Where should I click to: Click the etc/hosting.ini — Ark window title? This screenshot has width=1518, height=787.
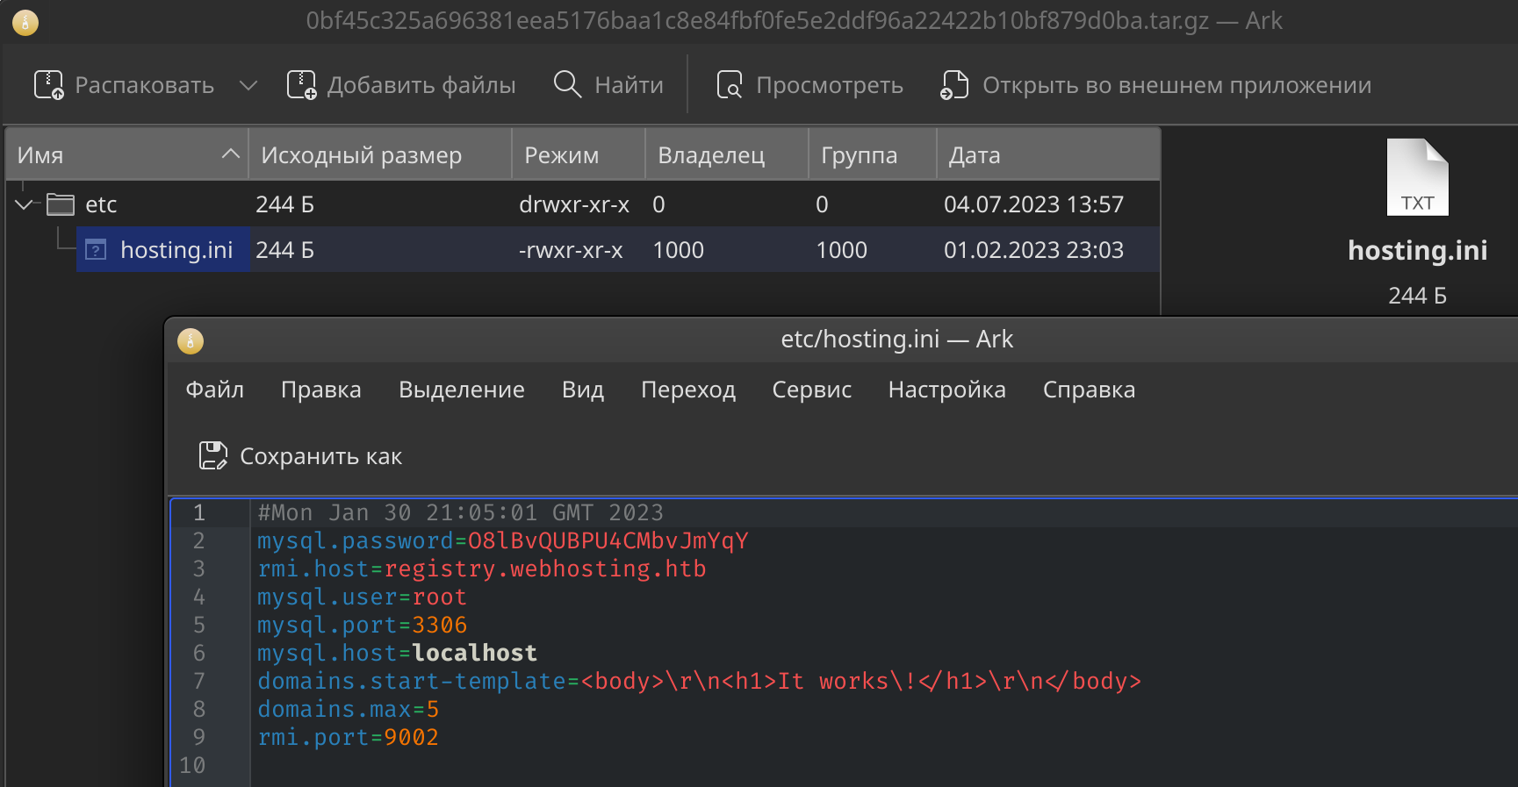click(897, 340)
